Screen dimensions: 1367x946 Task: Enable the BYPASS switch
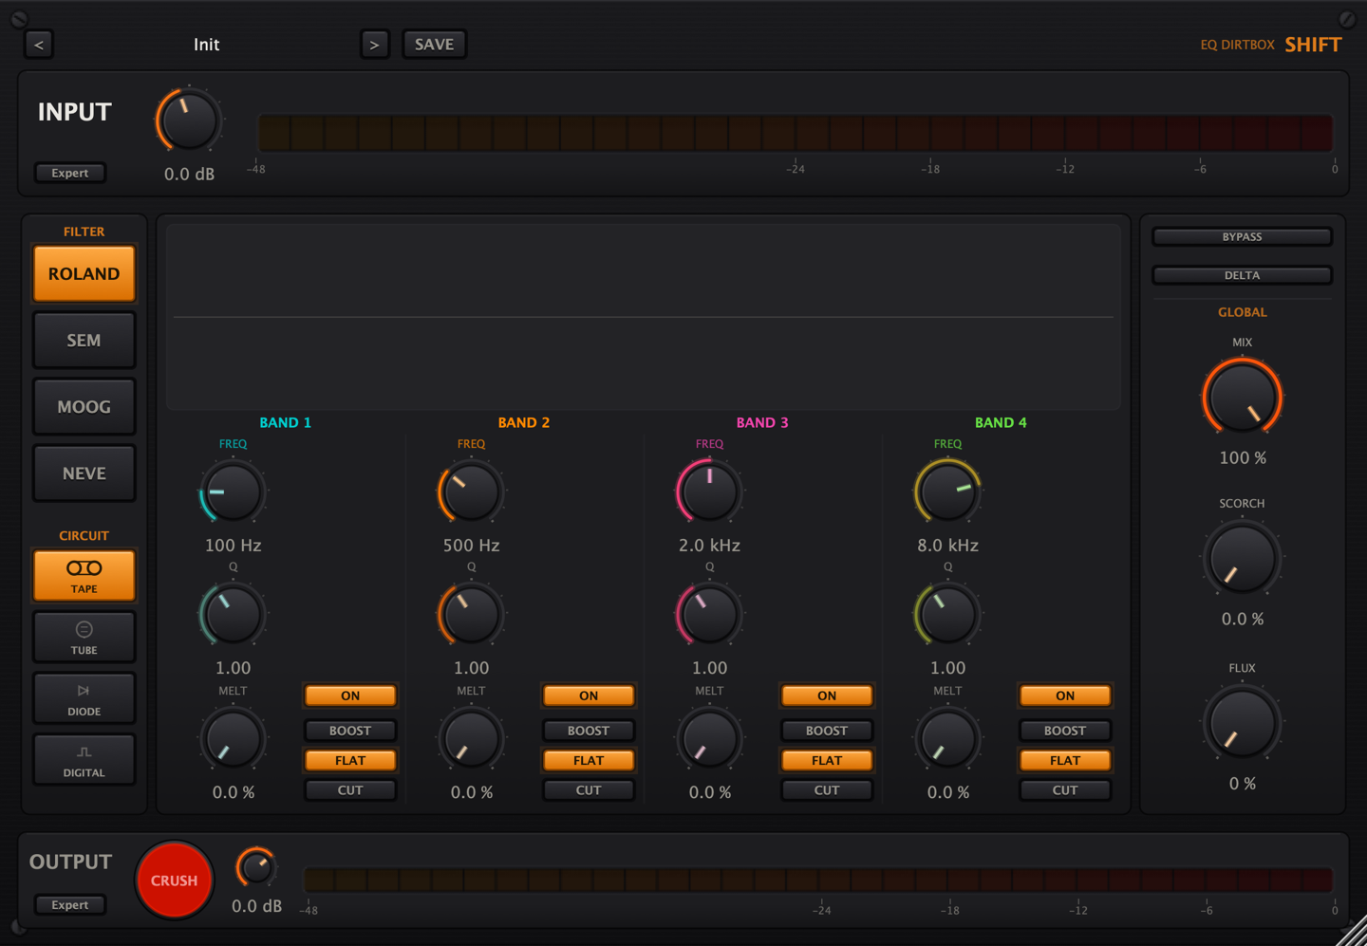[1243, 237]
